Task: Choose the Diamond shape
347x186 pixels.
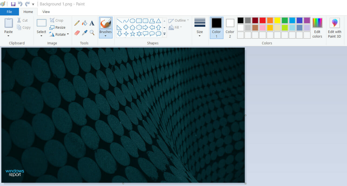Action: pyautogui.click(x=126, y=27)
